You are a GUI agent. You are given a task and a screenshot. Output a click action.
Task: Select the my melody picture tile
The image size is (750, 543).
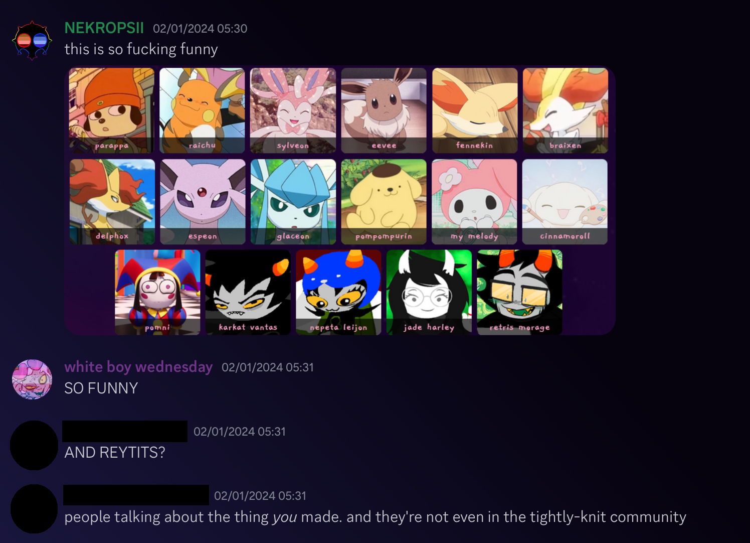coord(474,202)
